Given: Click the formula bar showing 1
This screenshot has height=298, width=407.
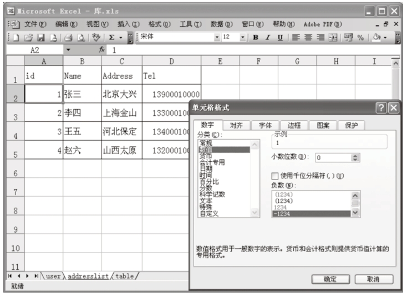Looking at the screenshot, I should coord(253,50).
